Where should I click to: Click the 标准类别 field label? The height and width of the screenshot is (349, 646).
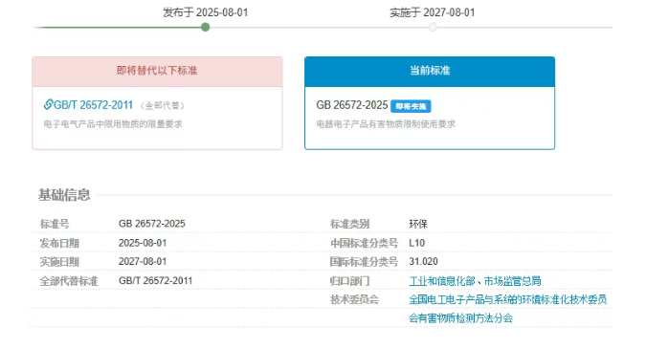[349, 224]
